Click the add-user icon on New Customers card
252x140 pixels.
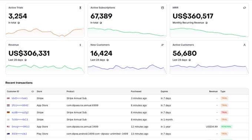(x=162, y=45)
